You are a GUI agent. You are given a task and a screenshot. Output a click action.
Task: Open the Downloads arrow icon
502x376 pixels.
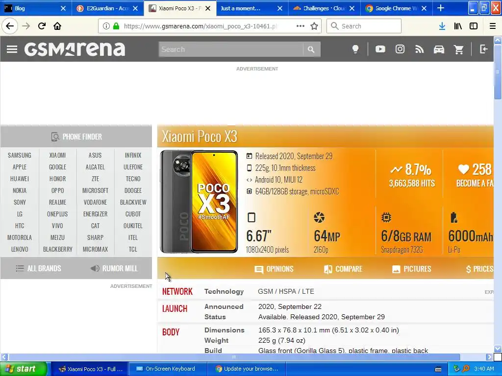click(442, 26)
